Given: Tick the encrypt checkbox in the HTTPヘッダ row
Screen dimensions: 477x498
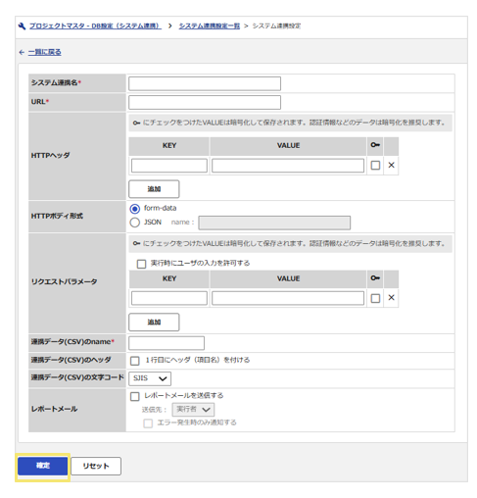Looking at the screenshot, I should tap(375, 166).
